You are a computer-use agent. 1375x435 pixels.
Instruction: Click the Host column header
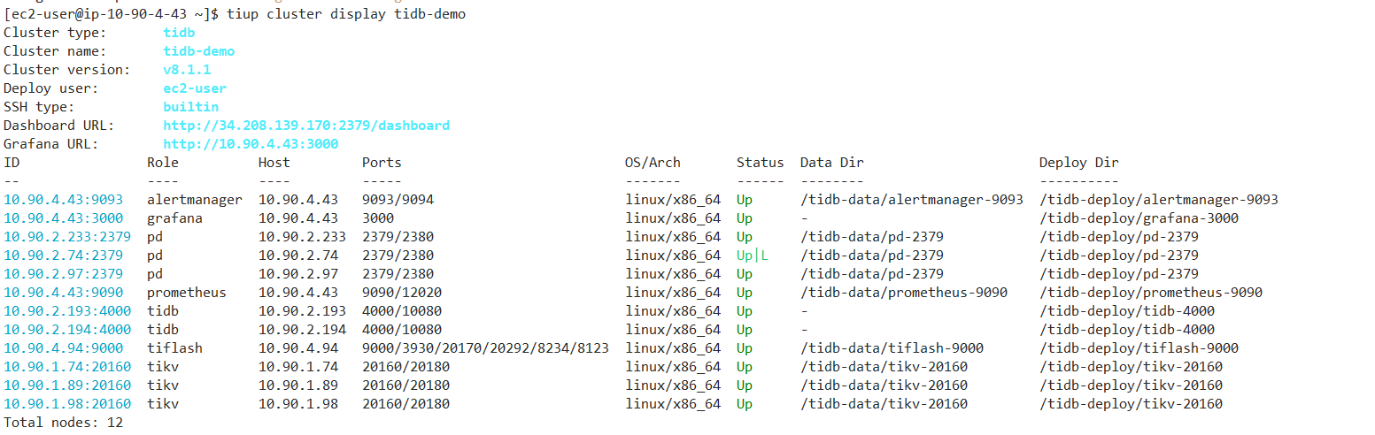(274, 163)
